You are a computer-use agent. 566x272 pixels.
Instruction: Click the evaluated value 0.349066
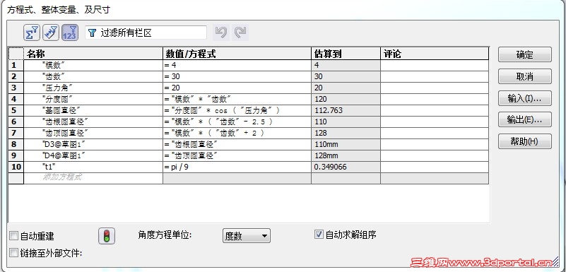pyautogui.click(x=346, y=167)
